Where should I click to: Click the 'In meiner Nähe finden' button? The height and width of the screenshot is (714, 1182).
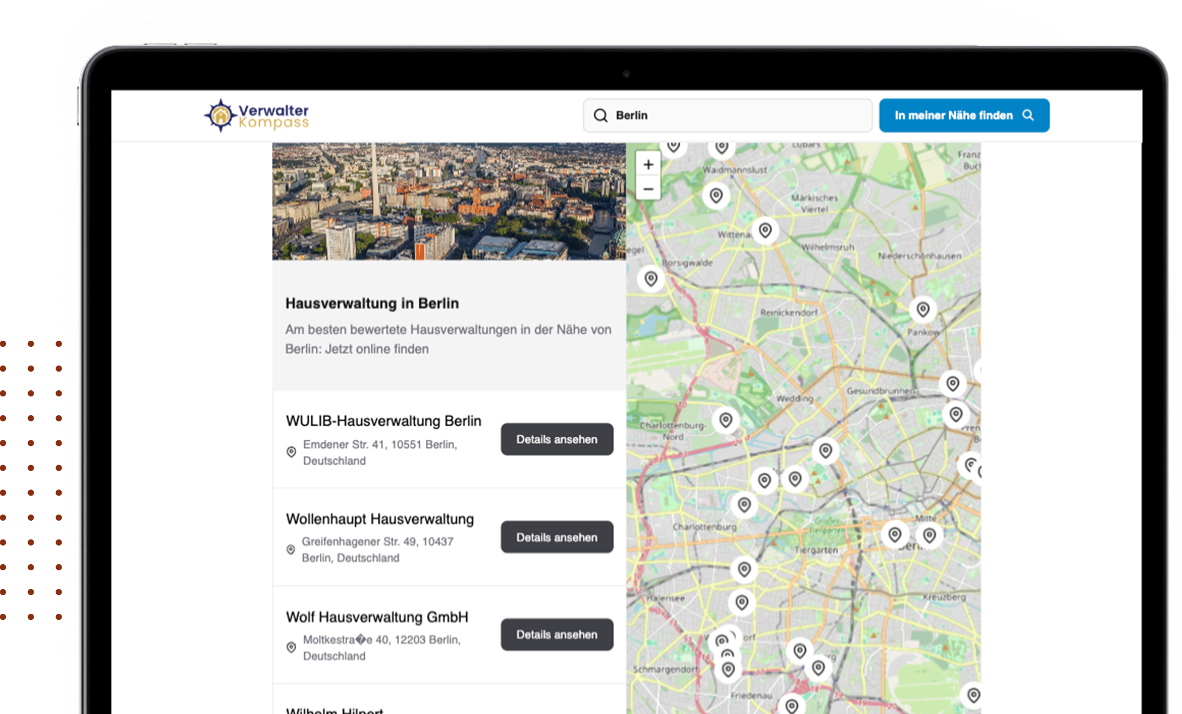point(964,116)
